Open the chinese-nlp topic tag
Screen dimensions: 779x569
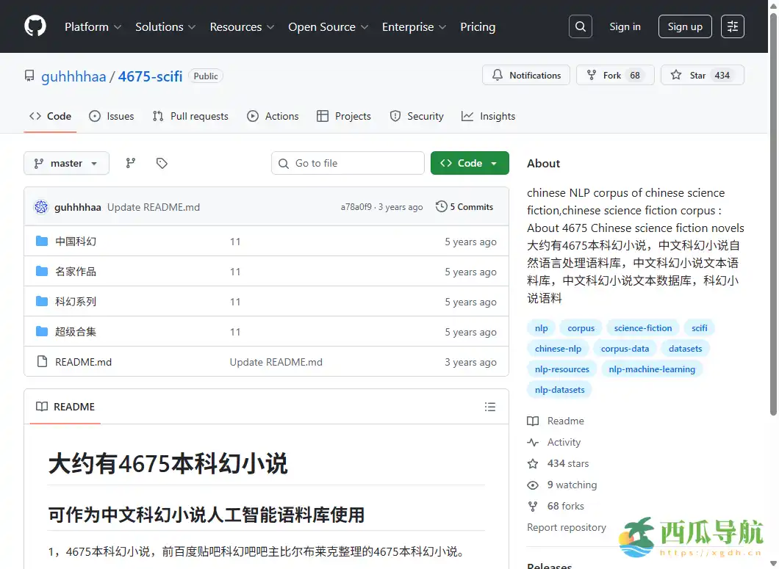pyautogui.click(x=558, y=348)
